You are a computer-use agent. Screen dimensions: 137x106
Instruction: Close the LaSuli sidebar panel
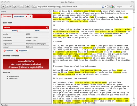click(x=49, y=12)
